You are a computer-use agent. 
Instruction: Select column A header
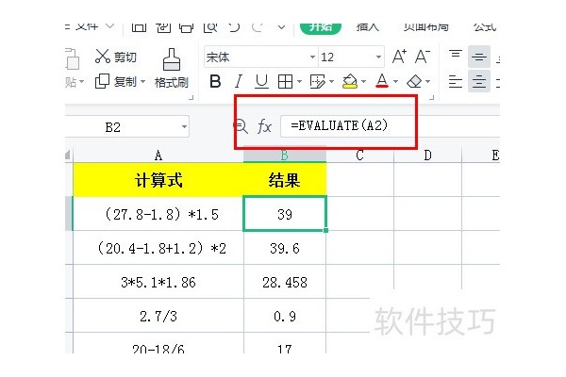tap(158, 156)
